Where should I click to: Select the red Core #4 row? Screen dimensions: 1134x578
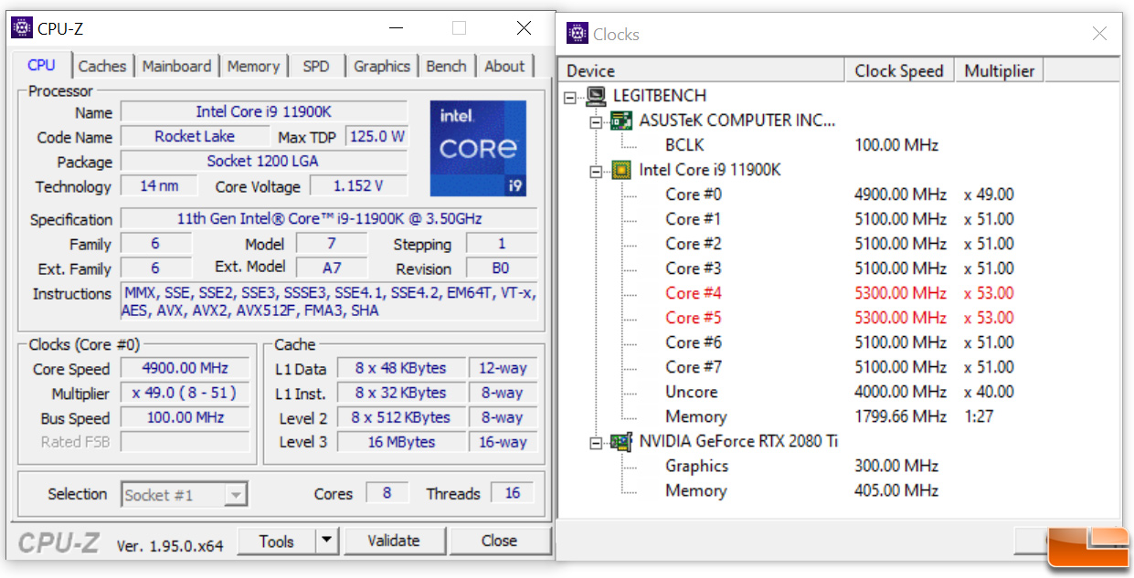(x=694, y=292)
